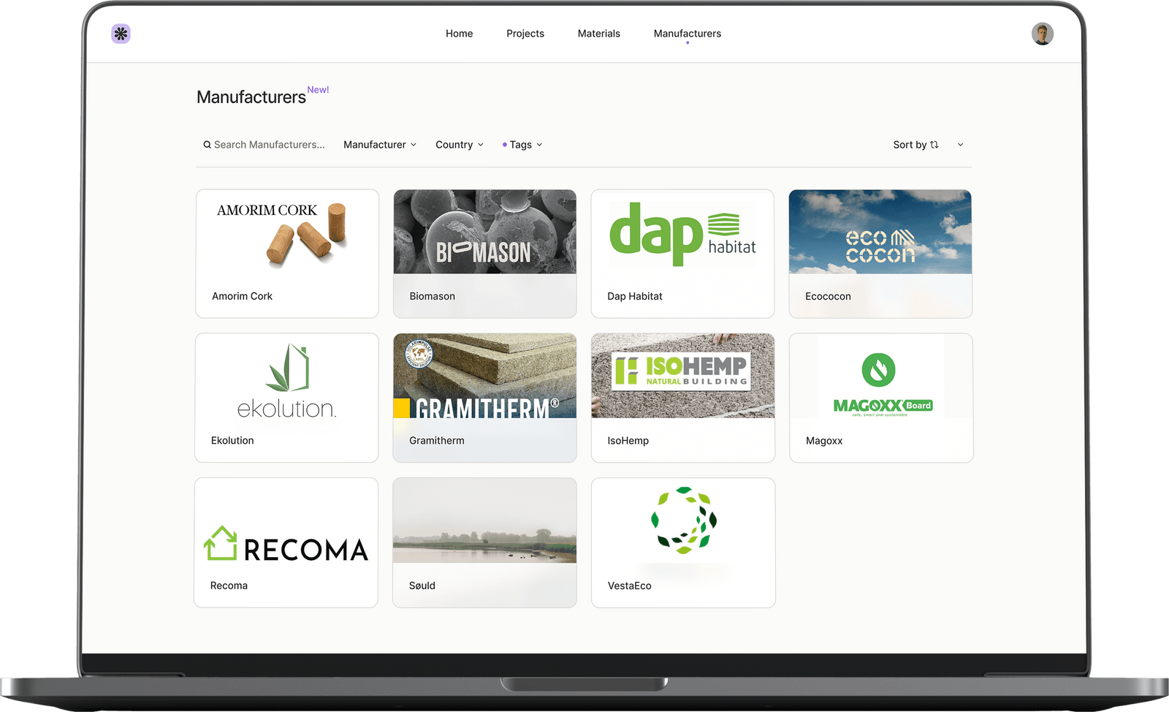Go to the Projects page
The image size is (1169, 712).
[525, 33]
